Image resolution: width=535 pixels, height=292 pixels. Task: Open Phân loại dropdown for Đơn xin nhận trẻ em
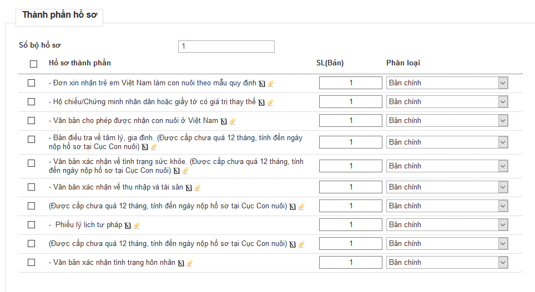pyautogui.click(x=447, y=83)
